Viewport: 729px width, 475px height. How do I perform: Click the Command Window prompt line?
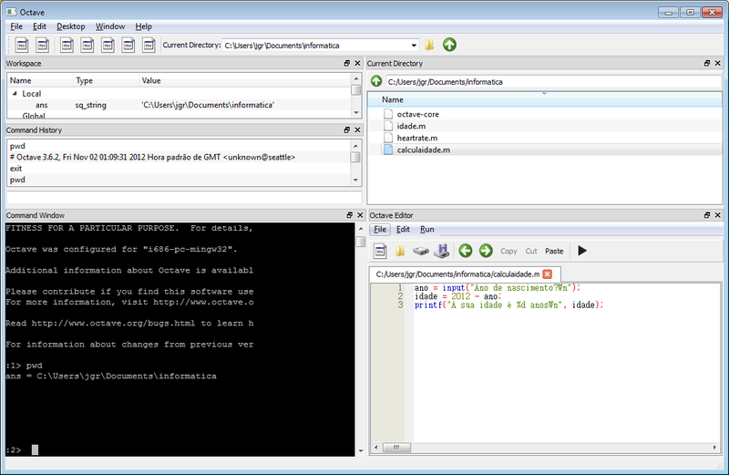pyautogui.click(x=180, y=449)
